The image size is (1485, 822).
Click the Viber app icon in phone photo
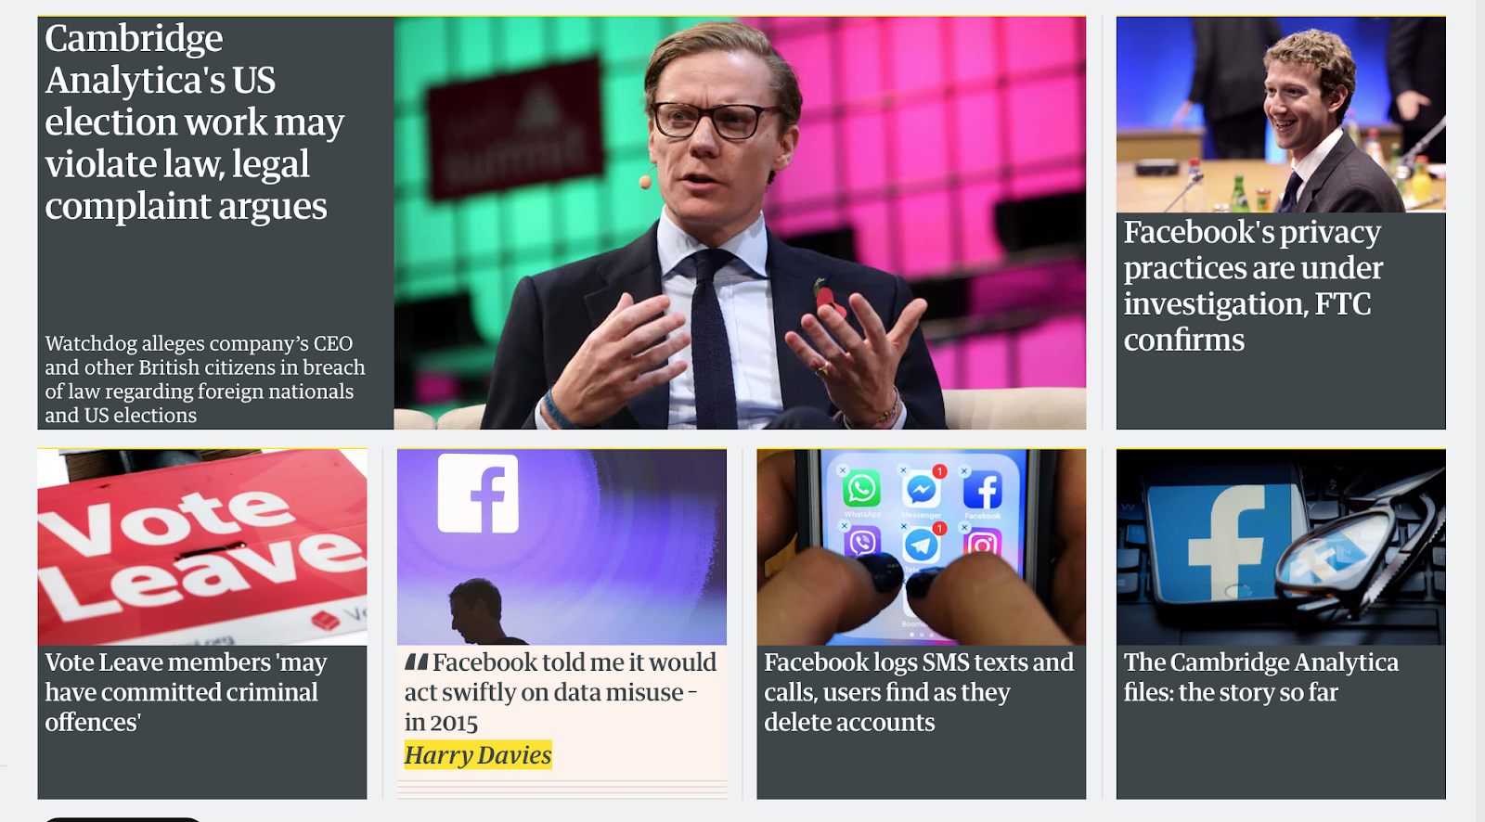[x=862, y=542]
